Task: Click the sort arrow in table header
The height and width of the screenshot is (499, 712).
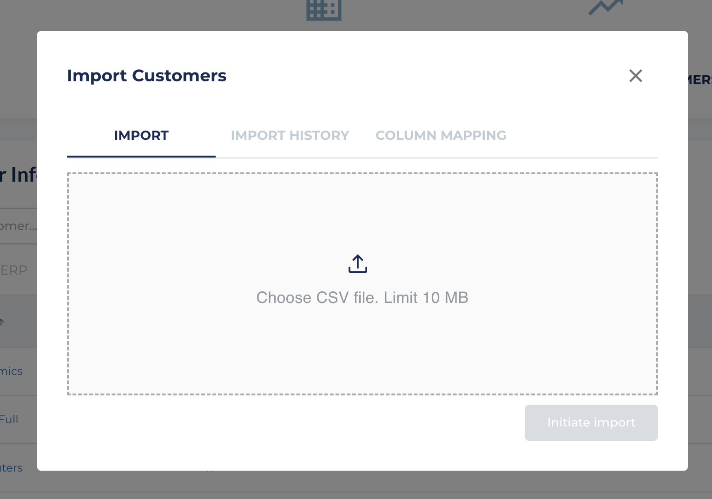Action: pos(2,322)
